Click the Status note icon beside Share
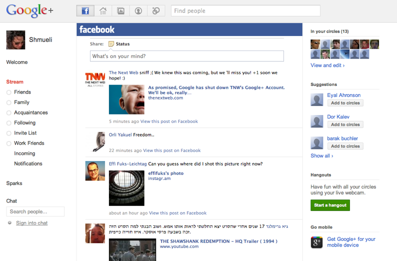 111,44
